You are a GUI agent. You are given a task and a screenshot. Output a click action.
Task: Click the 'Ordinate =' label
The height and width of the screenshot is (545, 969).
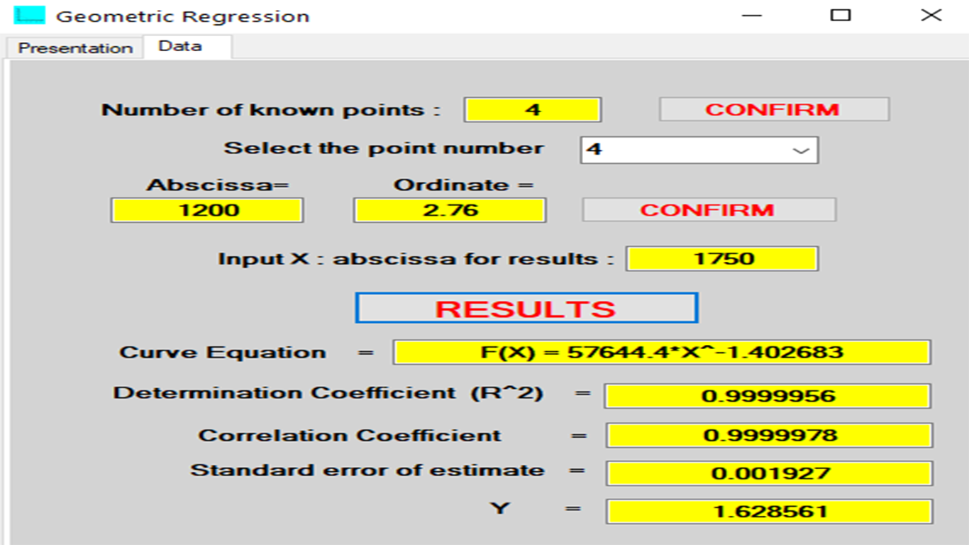coord(463,185)
